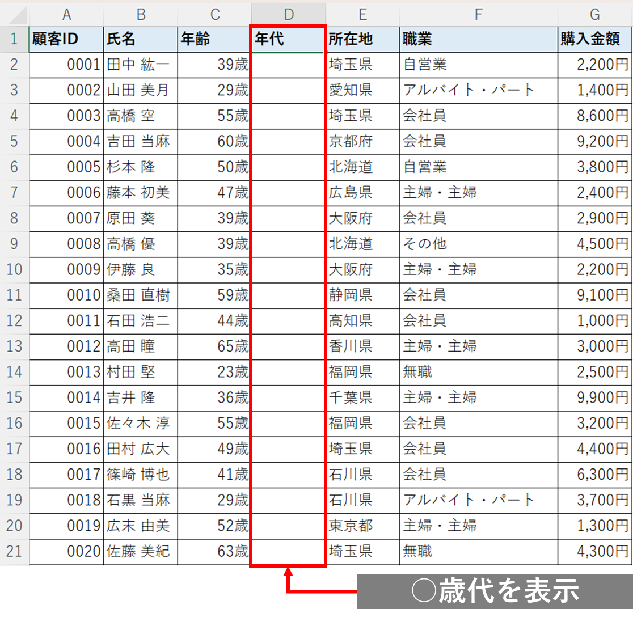Image resolution: width=633 pixels, height=626 pixels.
Task: Click occupation cell その他
Action: [478, 244]
